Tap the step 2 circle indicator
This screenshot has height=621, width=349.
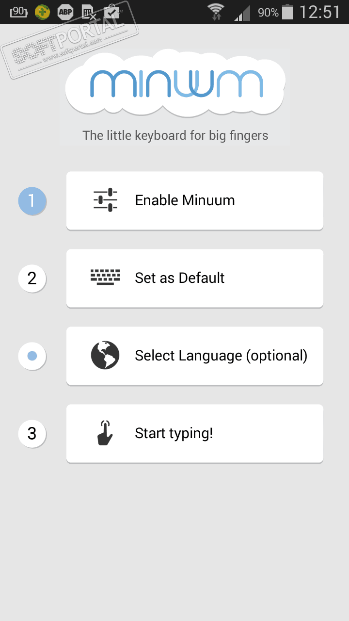click(x=32, y=278)
